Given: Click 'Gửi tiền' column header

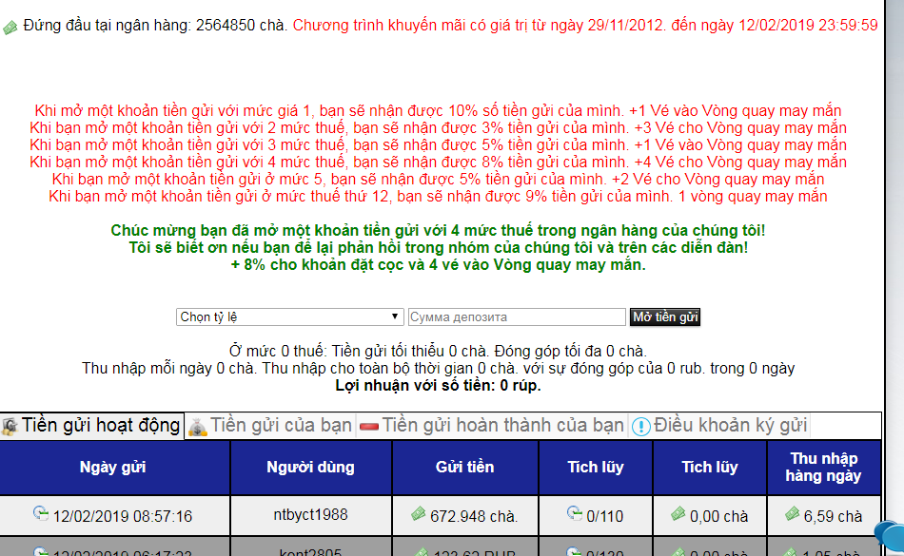Looking at the screenshot, I should coord(464,468).
